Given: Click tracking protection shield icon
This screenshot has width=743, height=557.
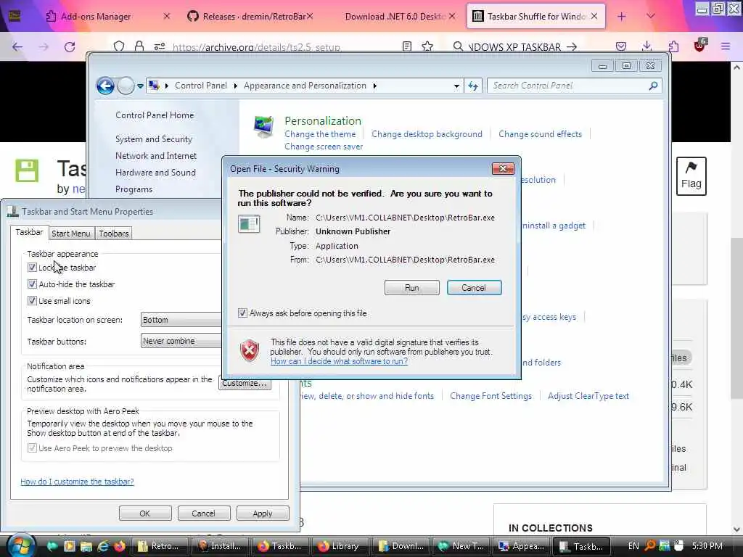Looking at the screenshot, I should coord(119,46).
